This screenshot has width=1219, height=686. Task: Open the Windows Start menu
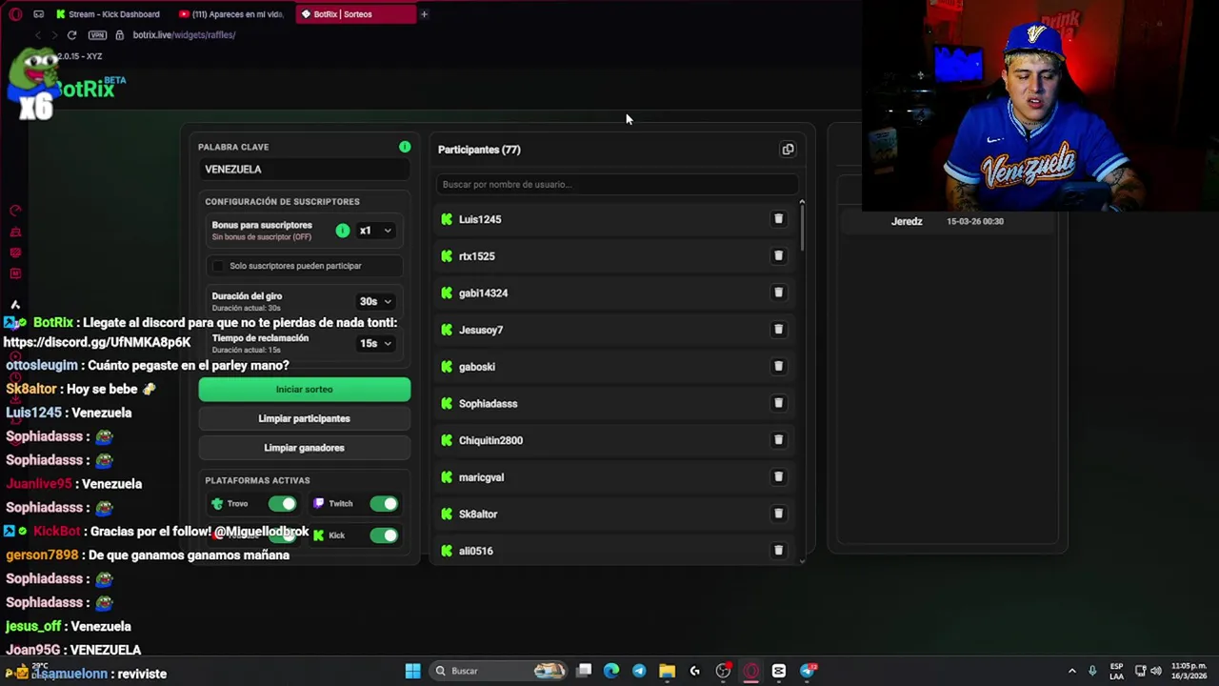tap(412, 671)
